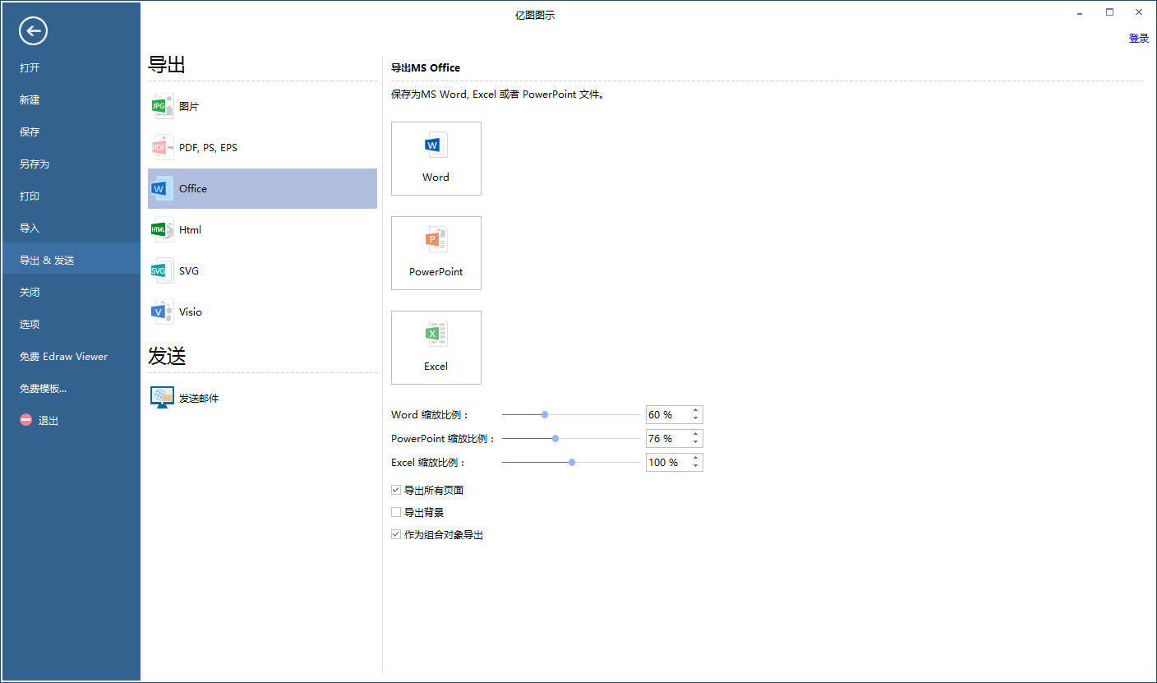Viewport: 1157px width, 683px height.
Task: Click the Visio export icon
Action: point(162,312)
